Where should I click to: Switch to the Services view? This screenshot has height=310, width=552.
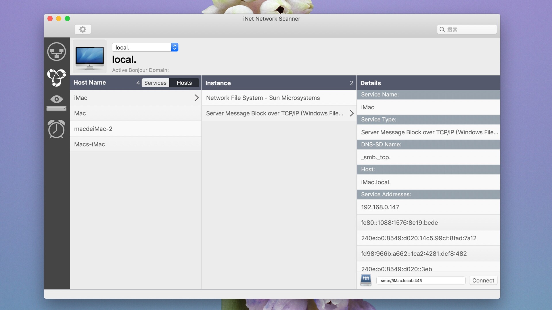point(155,83)
